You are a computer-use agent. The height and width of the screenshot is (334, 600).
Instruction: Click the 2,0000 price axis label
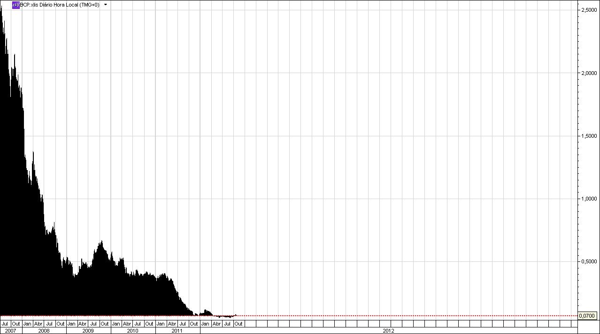(589, 73)
